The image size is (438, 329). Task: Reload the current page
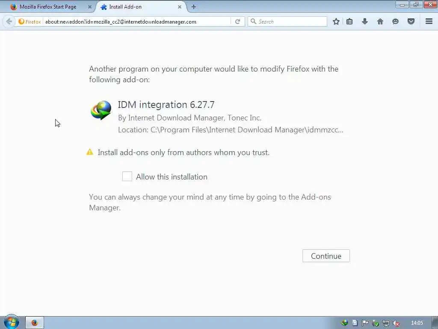(x=237, y=21)
